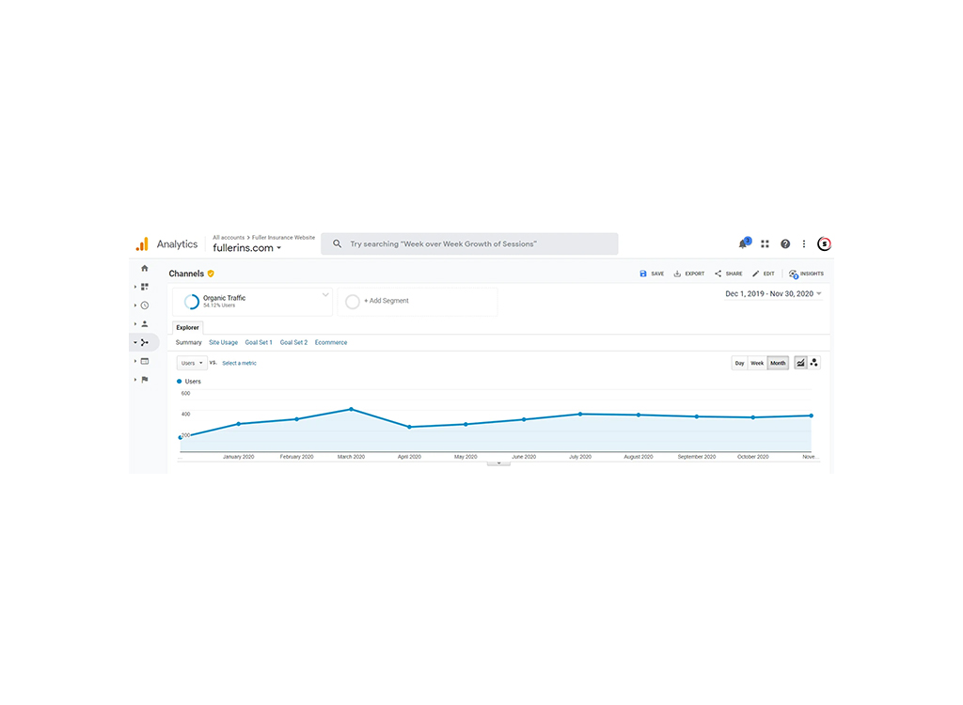Open the Users metric dropdown

192,363
